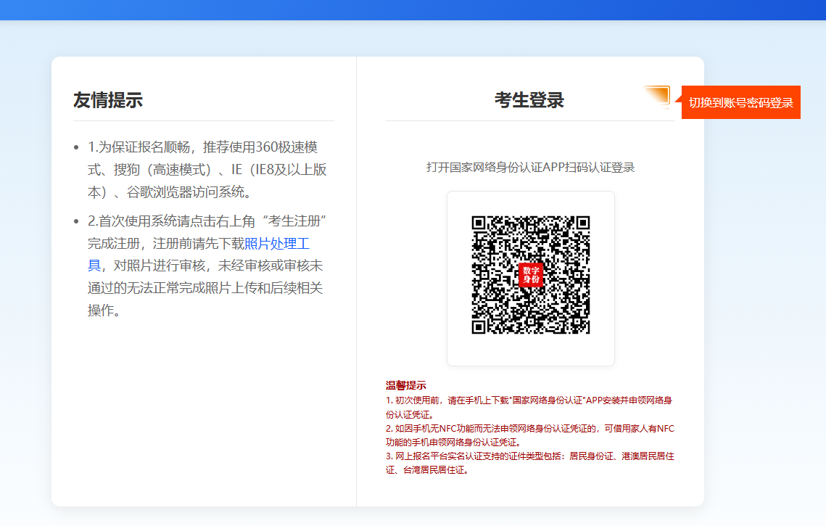Click tip starting with 3. 网上报名平台实名认证
826x526 pixels.
[x=530, y=463]
